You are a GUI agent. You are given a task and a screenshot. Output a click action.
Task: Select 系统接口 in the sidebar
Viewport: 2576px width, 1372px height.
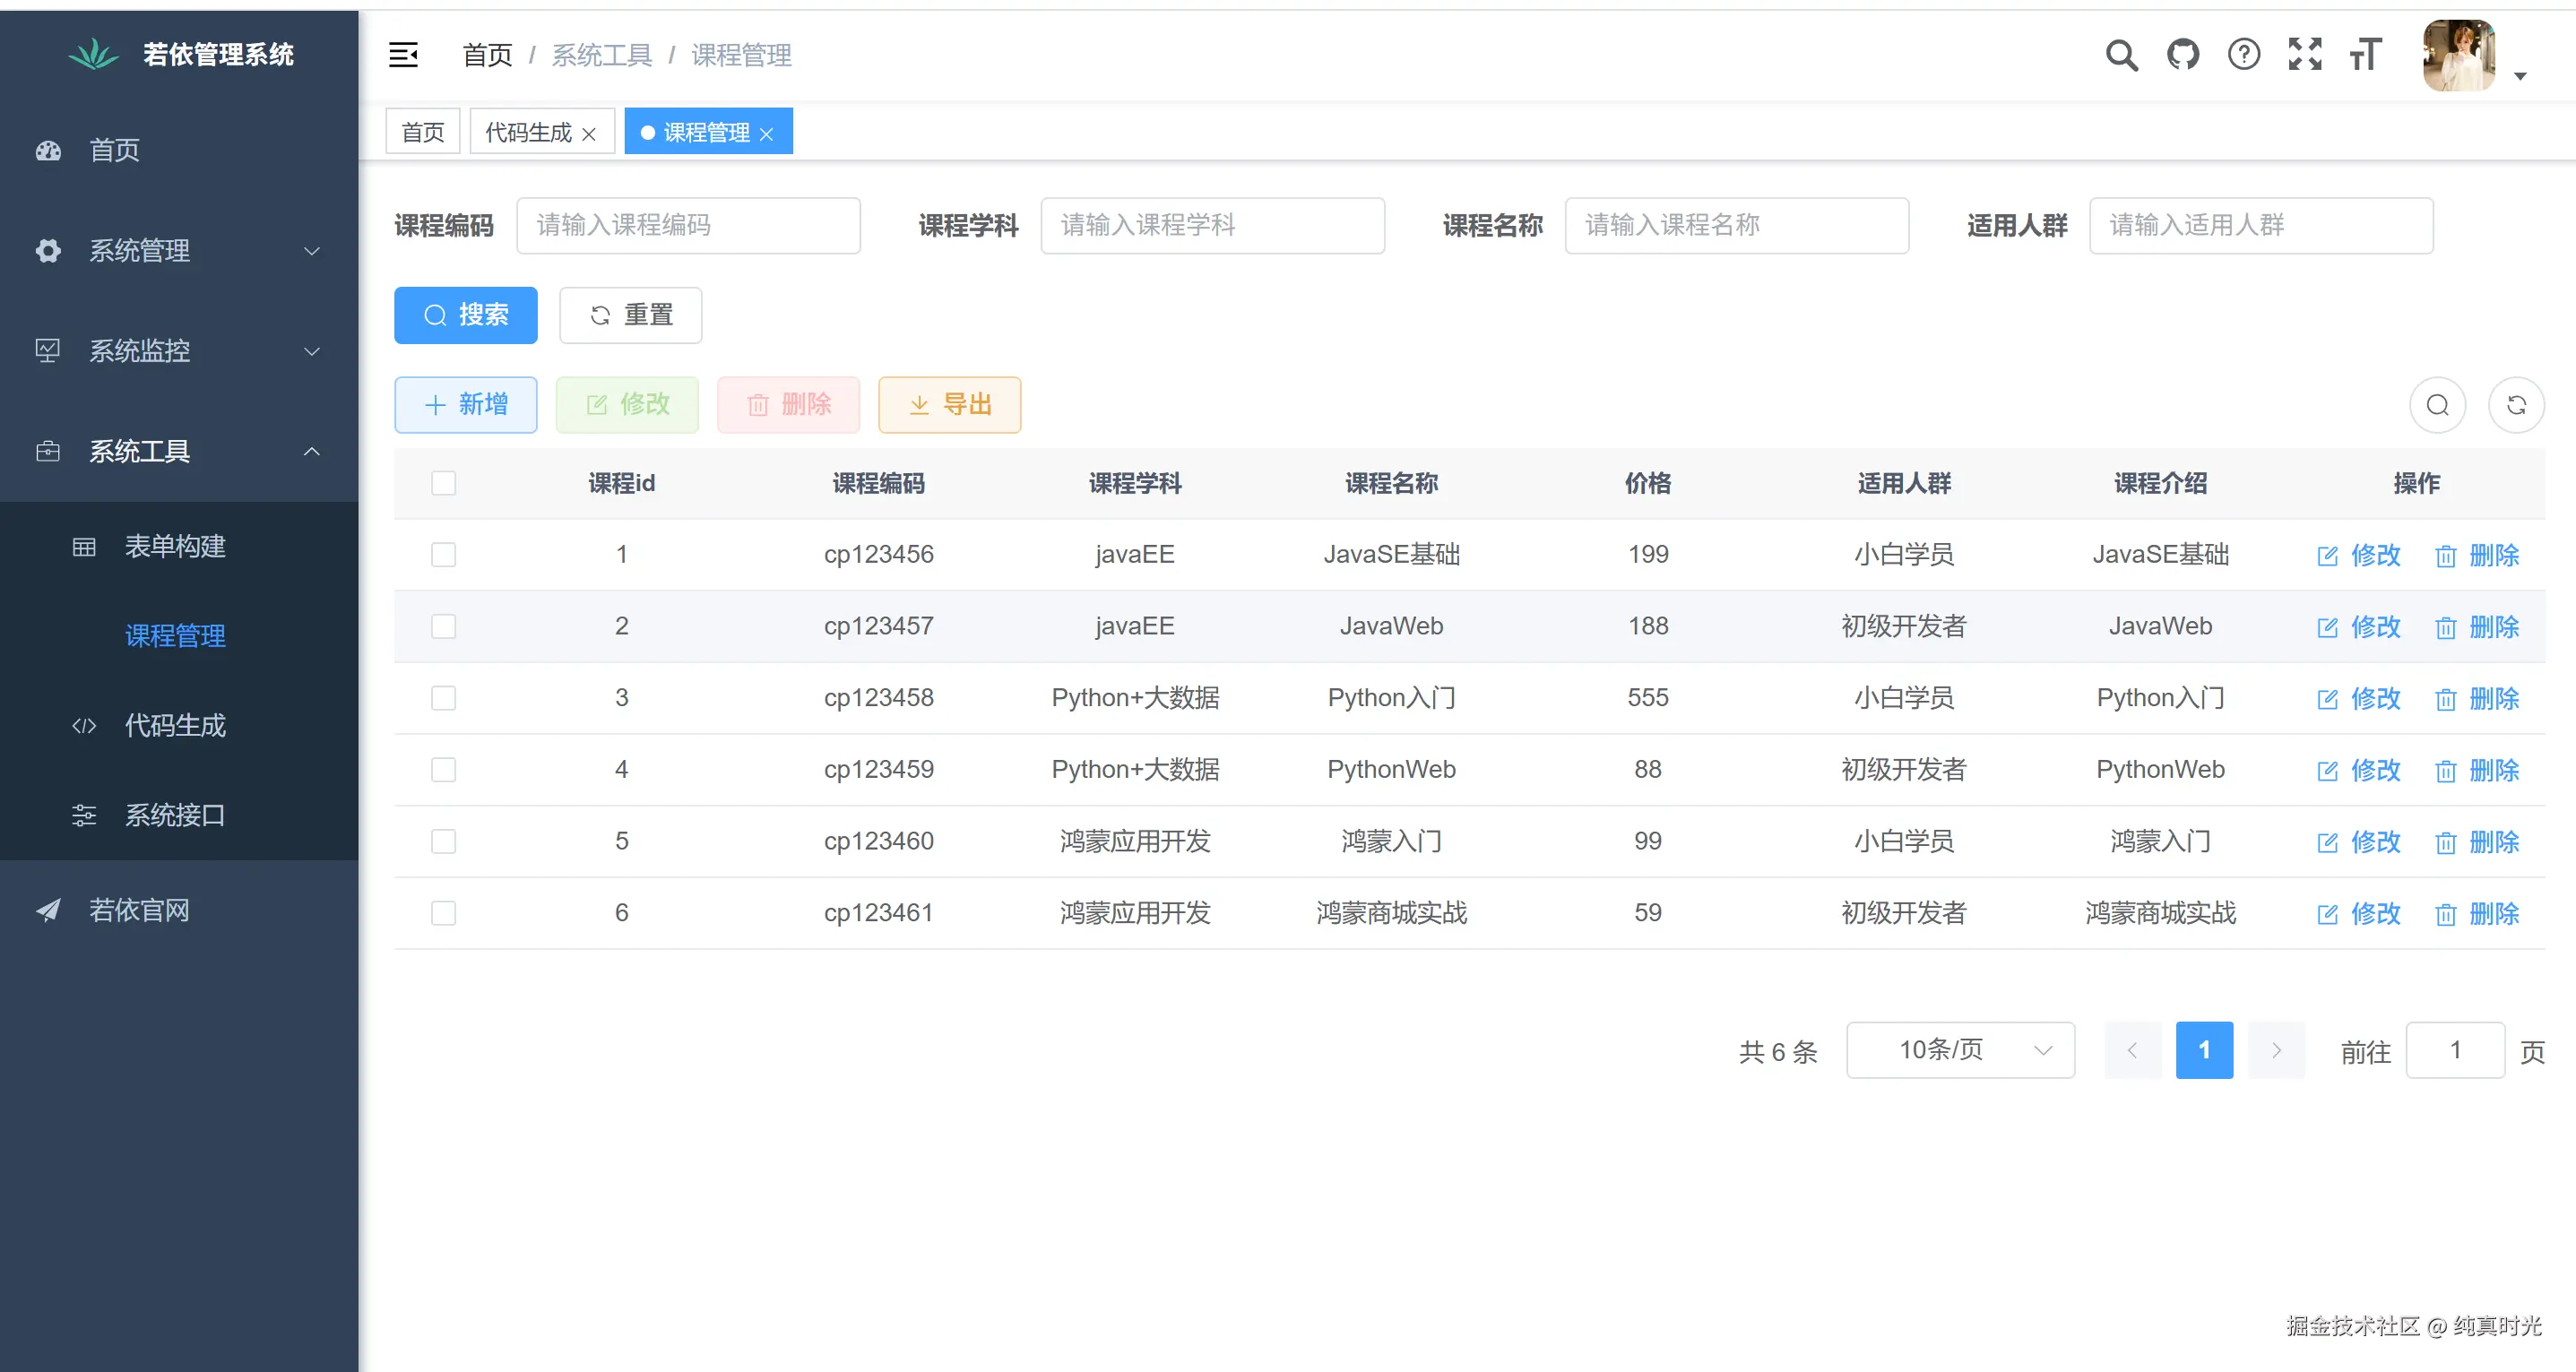[x=176, y=815]
